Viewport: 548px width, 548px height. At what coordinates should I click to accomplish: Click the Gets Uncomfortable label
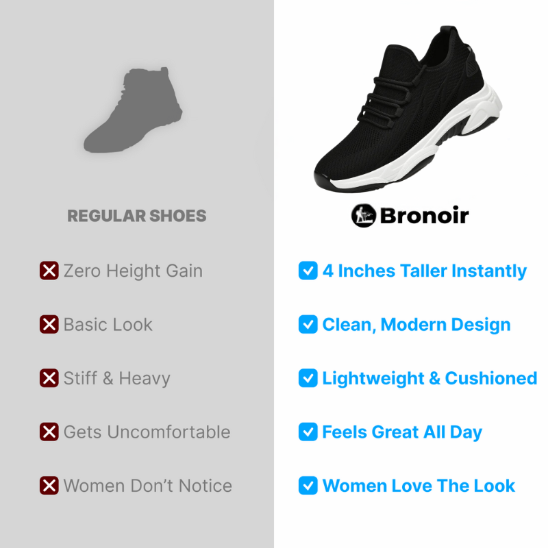pos(147,432)
